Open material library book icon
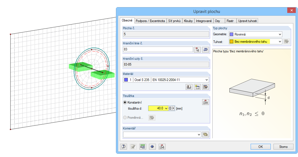 pyautogui.click(x=189, y=87)
